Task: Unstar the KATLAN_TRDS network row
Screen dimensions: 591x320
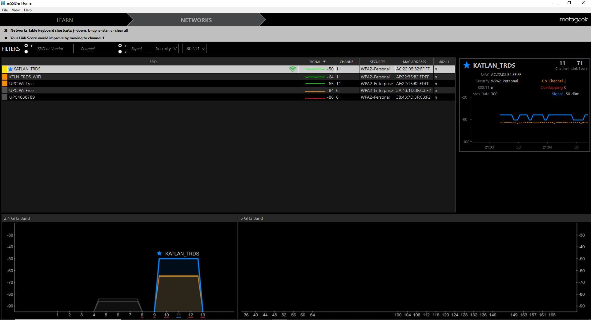Action: (11, 69)
